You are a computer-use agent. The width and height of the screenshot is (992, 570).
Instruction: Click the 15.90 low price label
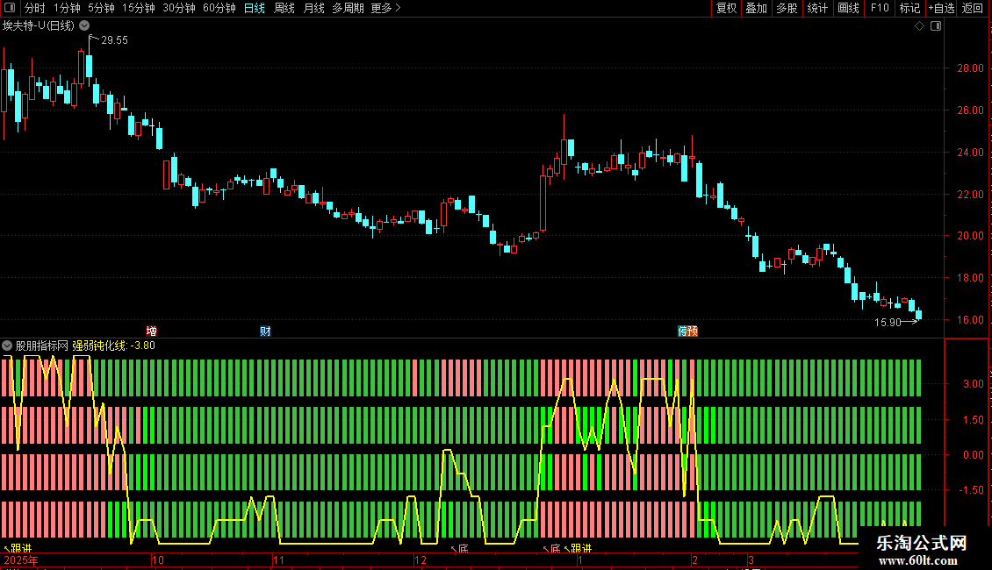[887, 323]
